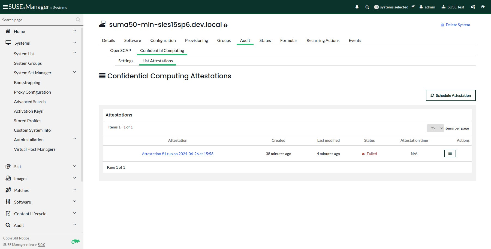Click the Salt cube icon
The height and width of the screenshot is (249, 491).
(x=8, y=167)
